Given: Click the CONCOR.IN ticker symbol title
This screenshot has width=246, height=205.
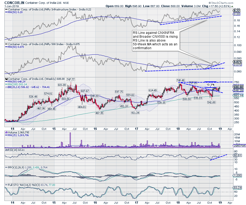Looking at the screenshot, I should pos(14,3).
